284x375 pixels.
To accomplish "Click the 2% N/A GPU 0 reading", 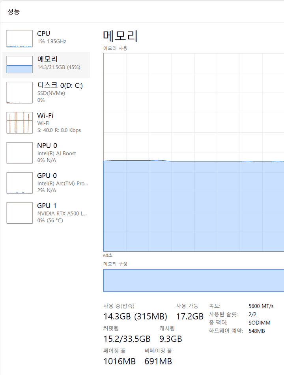I will tap(47, 190).
